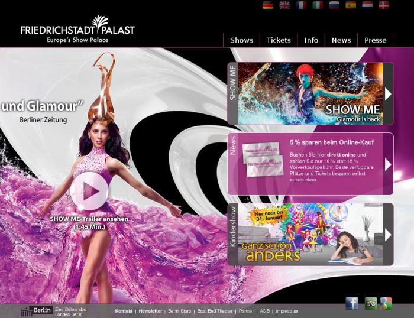Pick the Dutch flag language option
The image size is (414, 318).
[367, 5]
